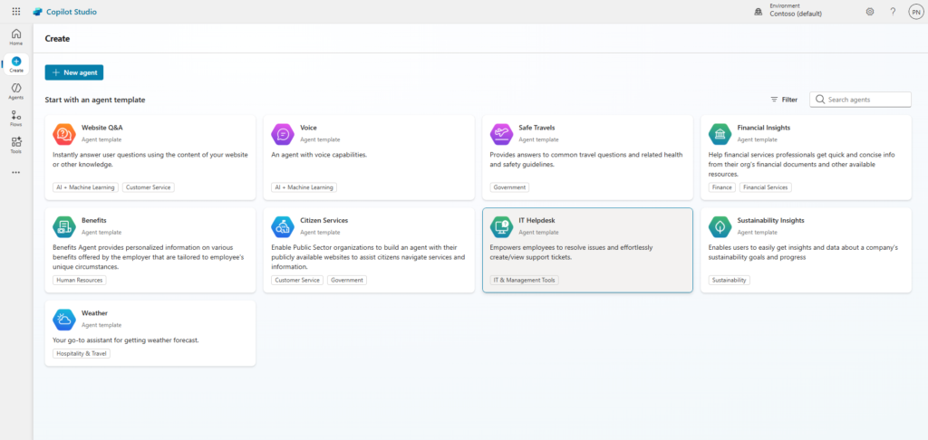Click the Human Resources tag
This screenshot has height=440, width=928.
click(80, 280)
